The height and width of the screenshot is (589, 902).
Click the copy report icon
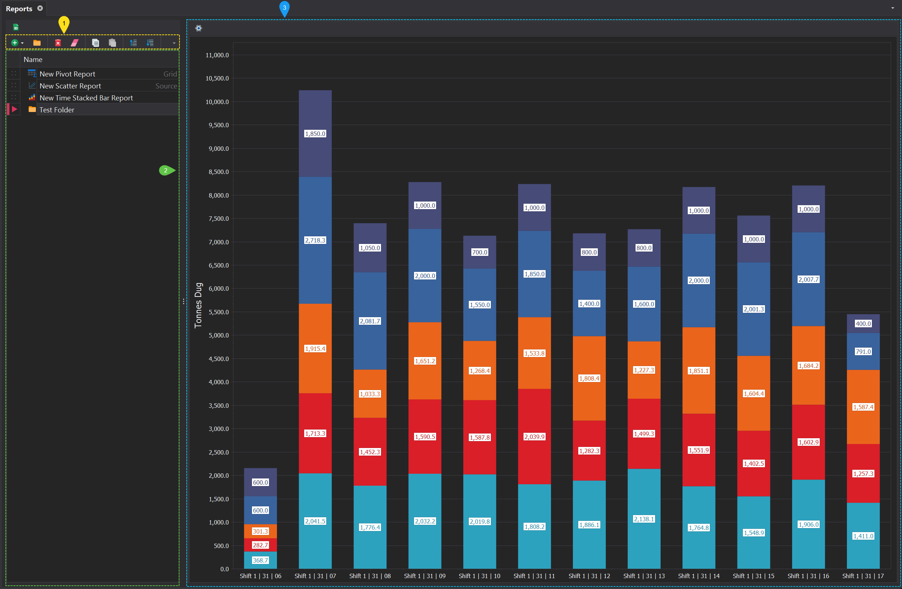(x=95, y=43)
